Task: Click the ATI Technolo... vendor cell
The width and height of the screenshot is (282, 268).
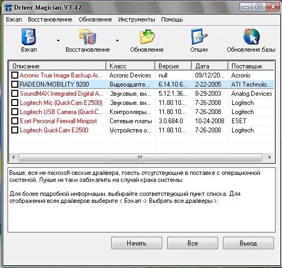Action: point(251,84)
